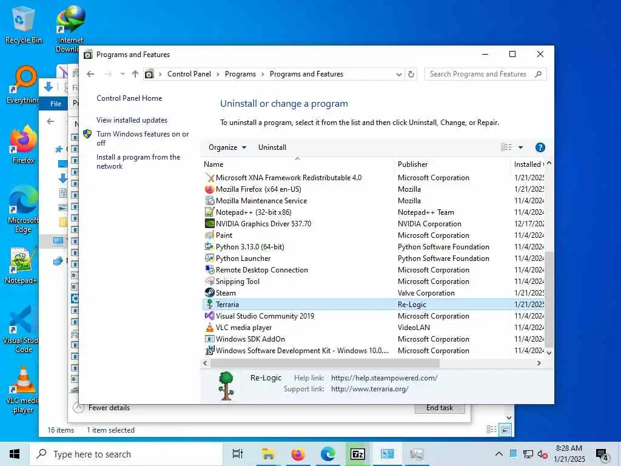Open Everything desktop shortcut
Viewport: 621px width, 466px height.
tap(23, 85)
